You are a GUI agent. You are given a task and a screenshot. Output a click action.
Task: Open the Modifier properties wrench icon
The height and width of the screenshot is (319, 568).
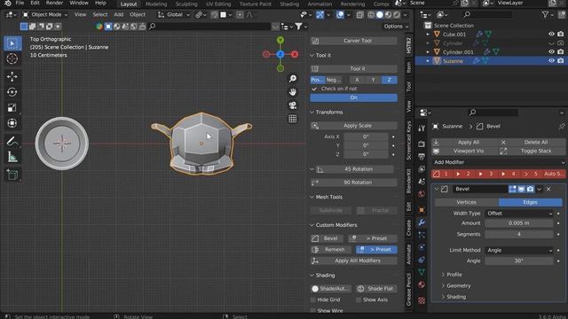[422, 222]
